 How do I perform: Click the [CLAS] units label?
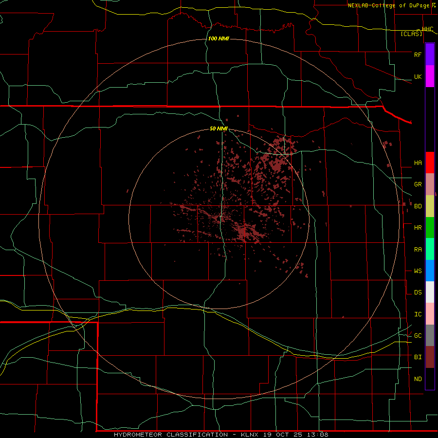pyautogui.click(x=411, y=34)
